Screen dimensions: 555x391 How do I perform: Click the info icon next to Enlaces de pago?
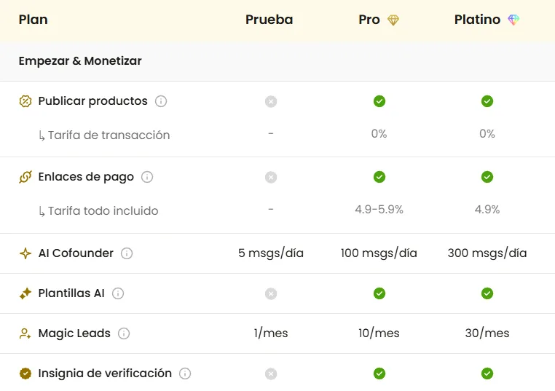pos(147,177)
